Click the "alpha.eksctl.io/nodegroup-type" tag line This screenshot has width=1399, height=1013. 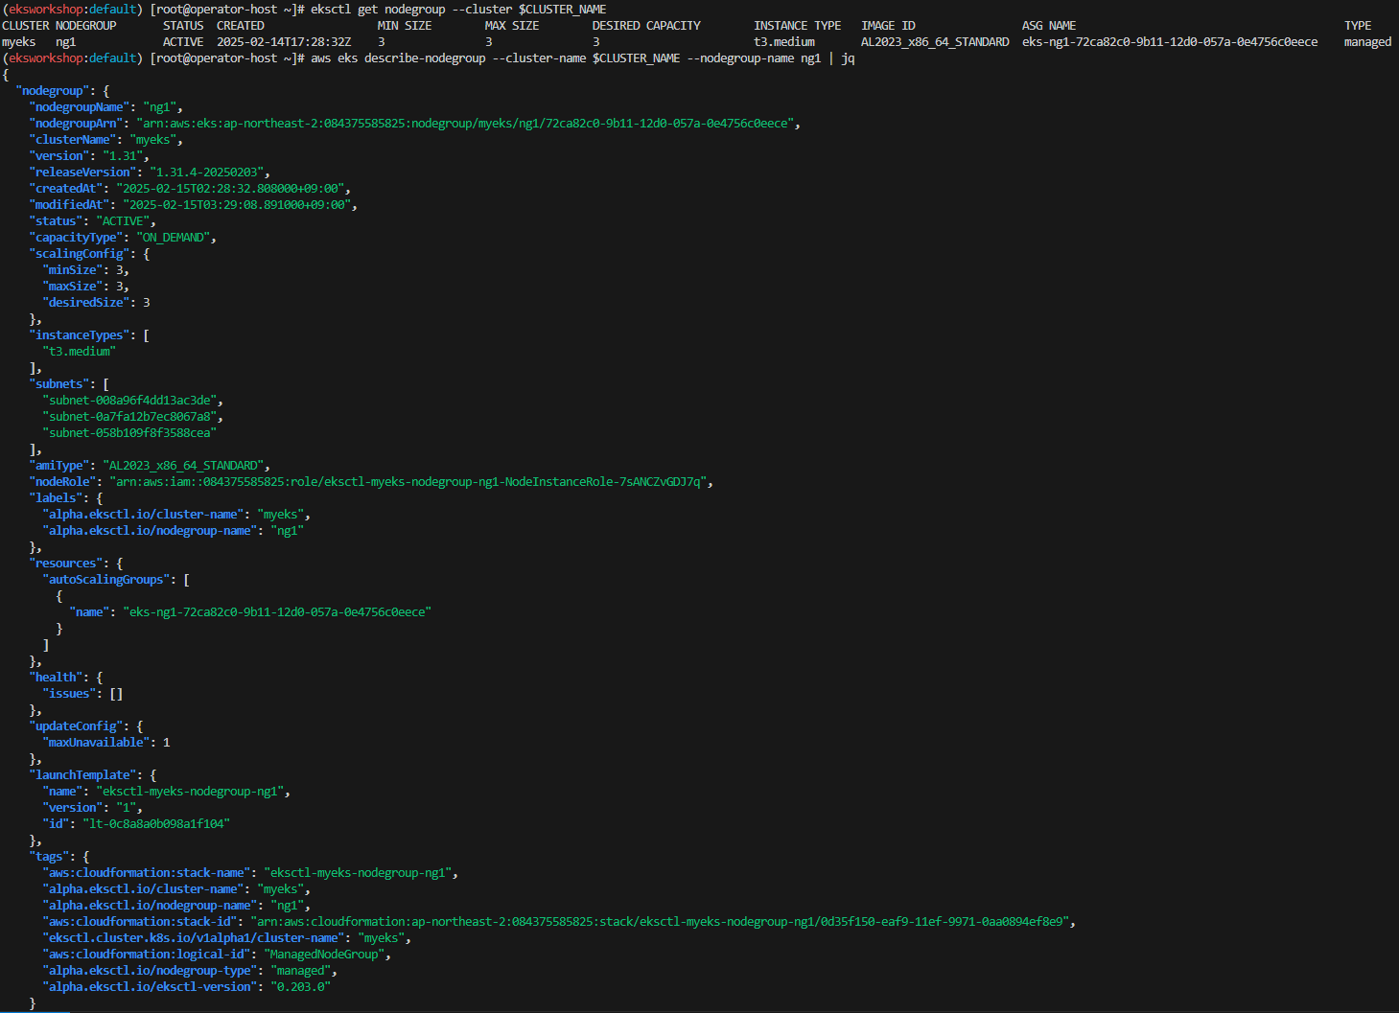190,971
